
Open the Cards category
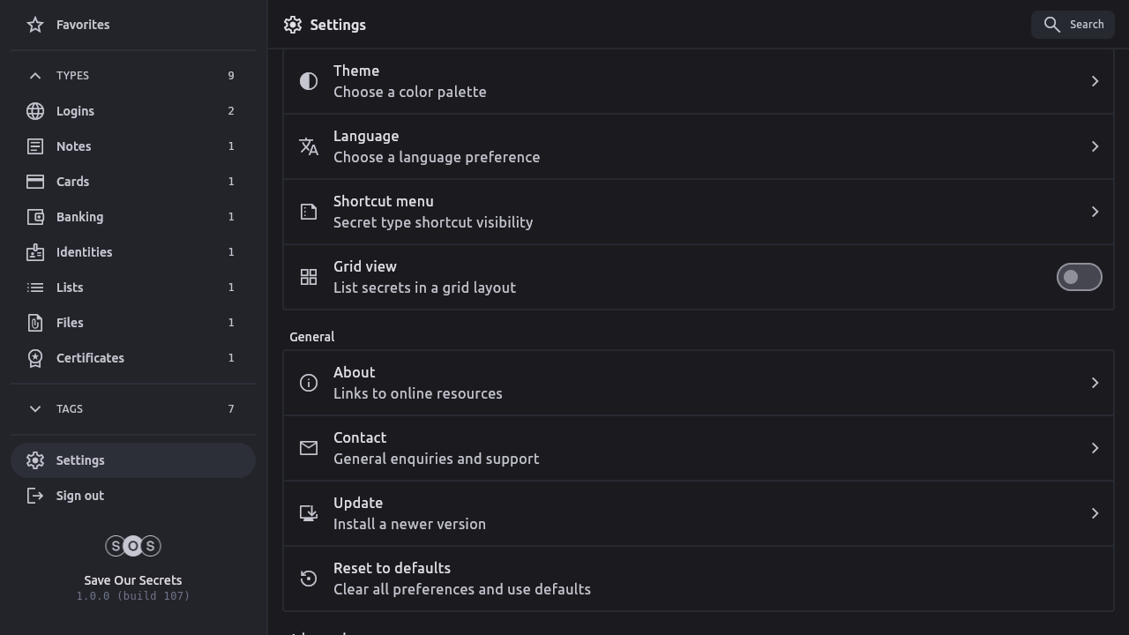[72, 182]
